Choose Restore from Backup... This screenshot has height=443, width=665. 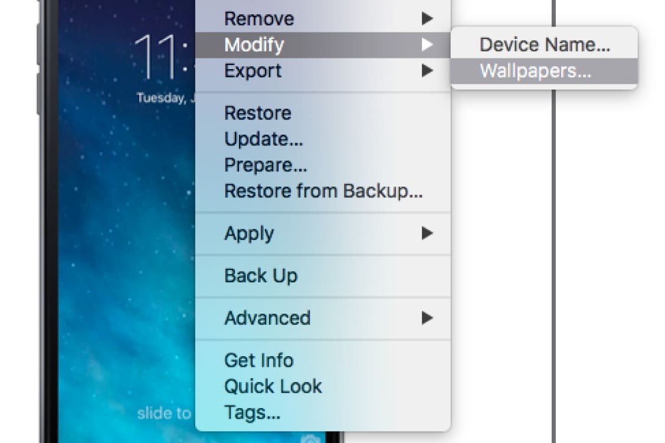323,191
